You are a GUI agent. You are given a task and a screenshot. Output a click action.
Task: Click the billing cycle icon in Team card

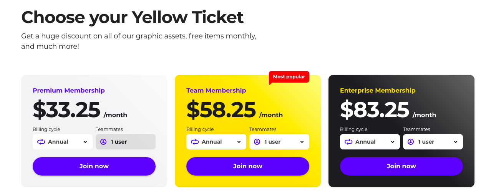(x=195, y=142)
